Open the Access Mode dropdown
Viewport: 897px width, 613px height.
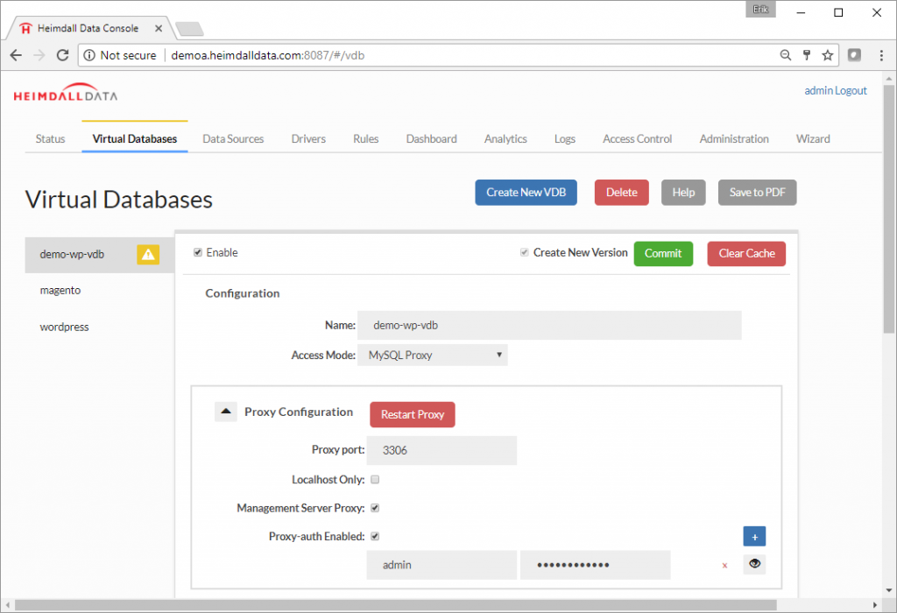433,356
